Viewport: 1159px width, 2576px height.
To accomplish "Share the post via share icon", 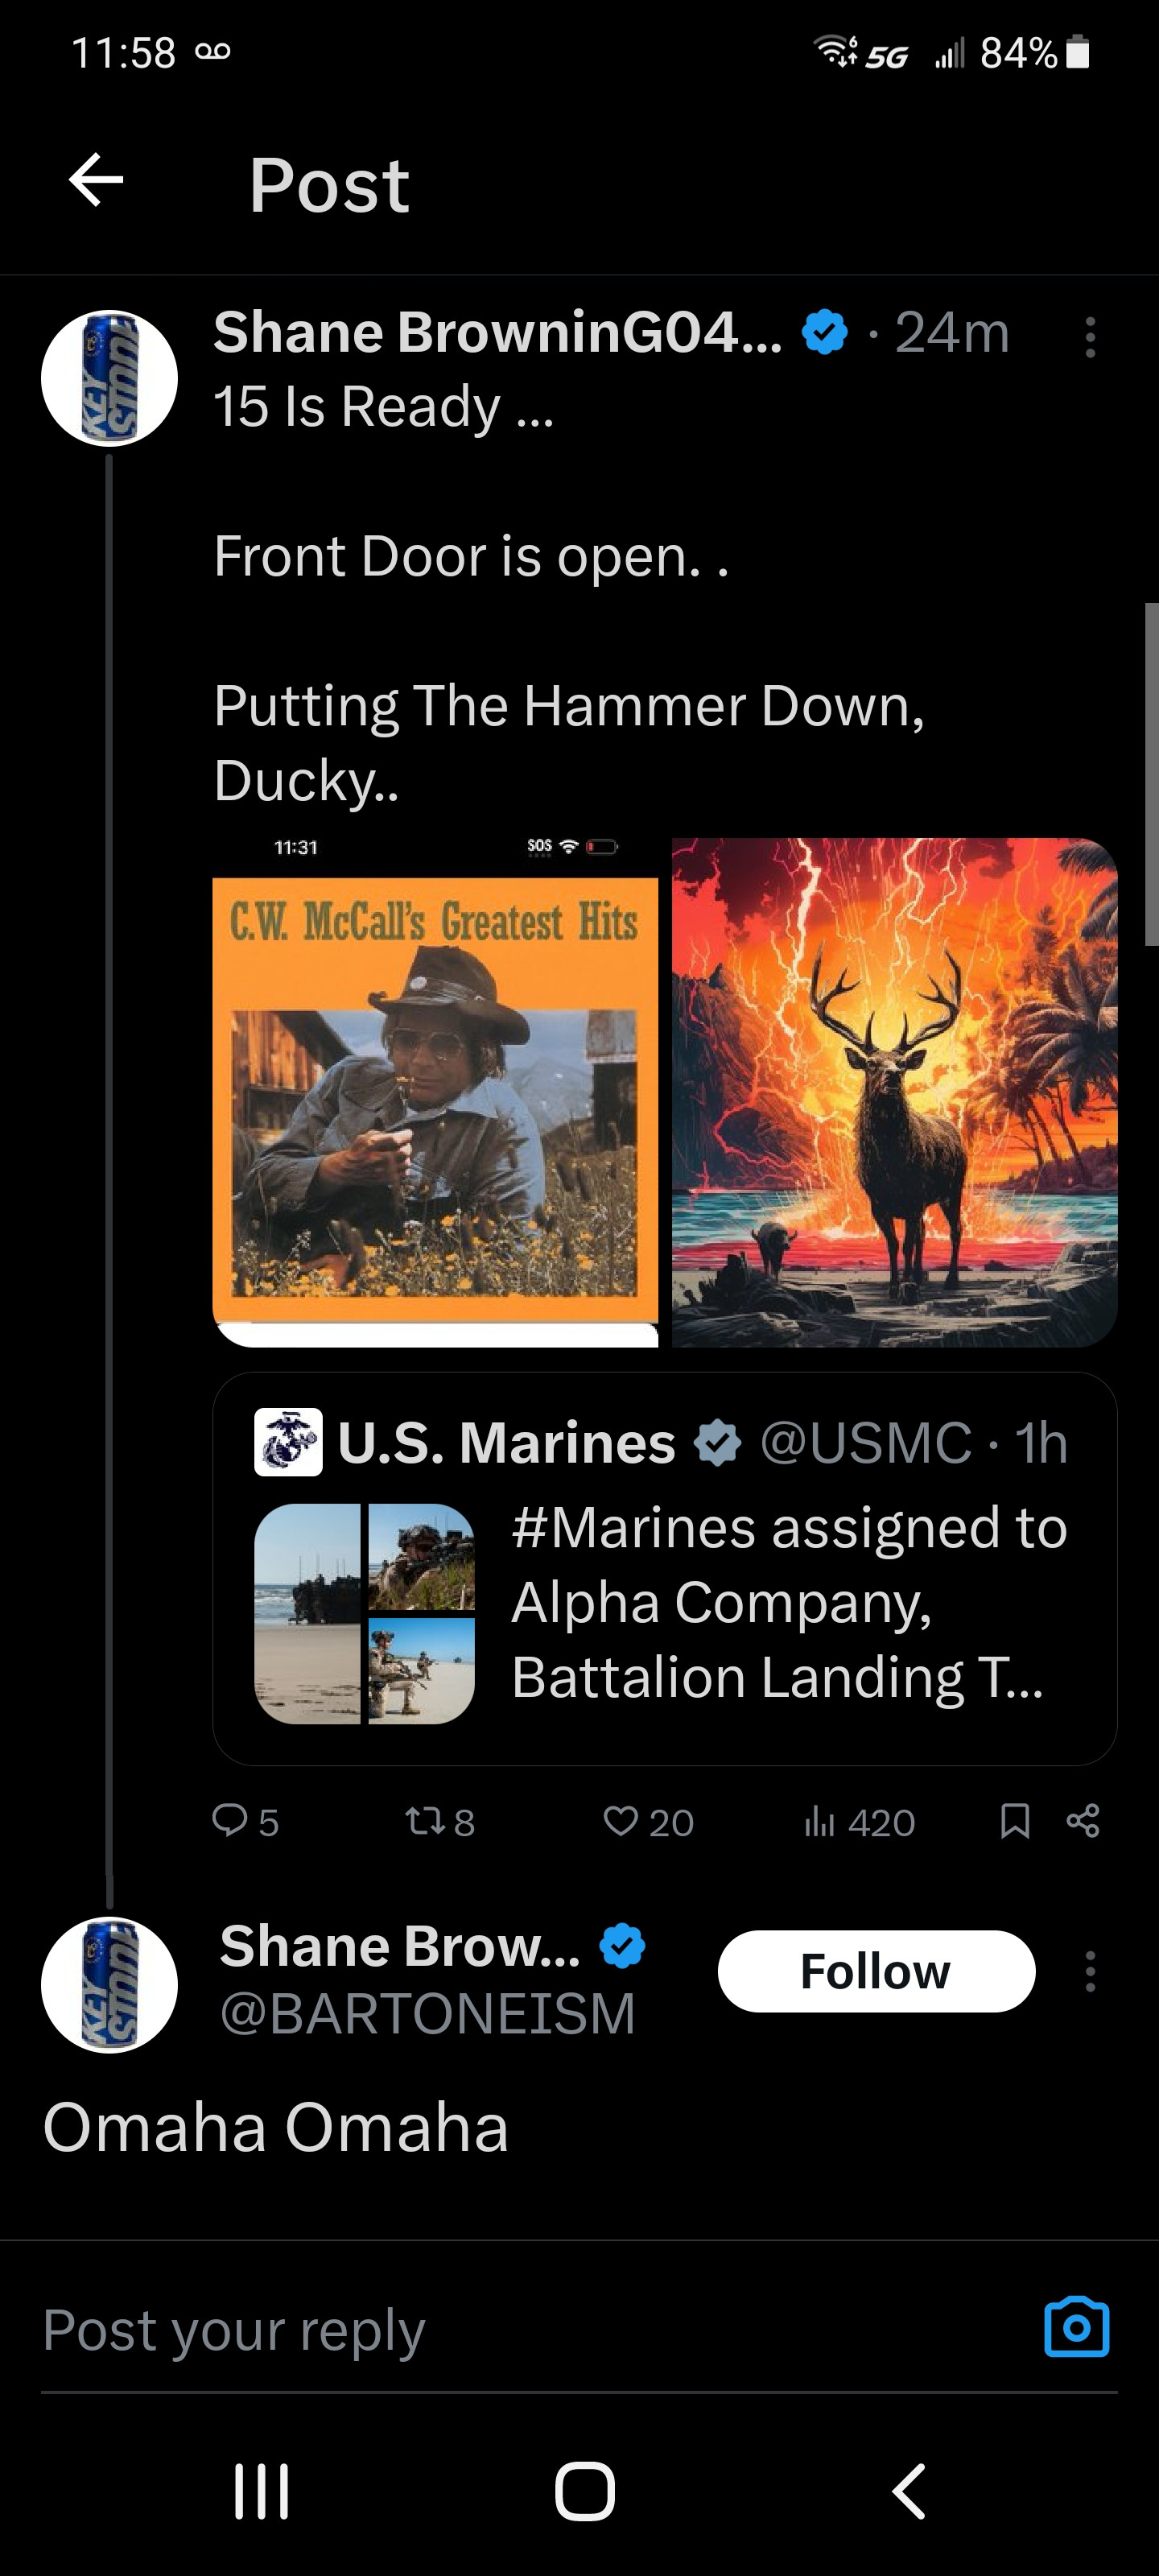I will click(x=1083, y=1820).
